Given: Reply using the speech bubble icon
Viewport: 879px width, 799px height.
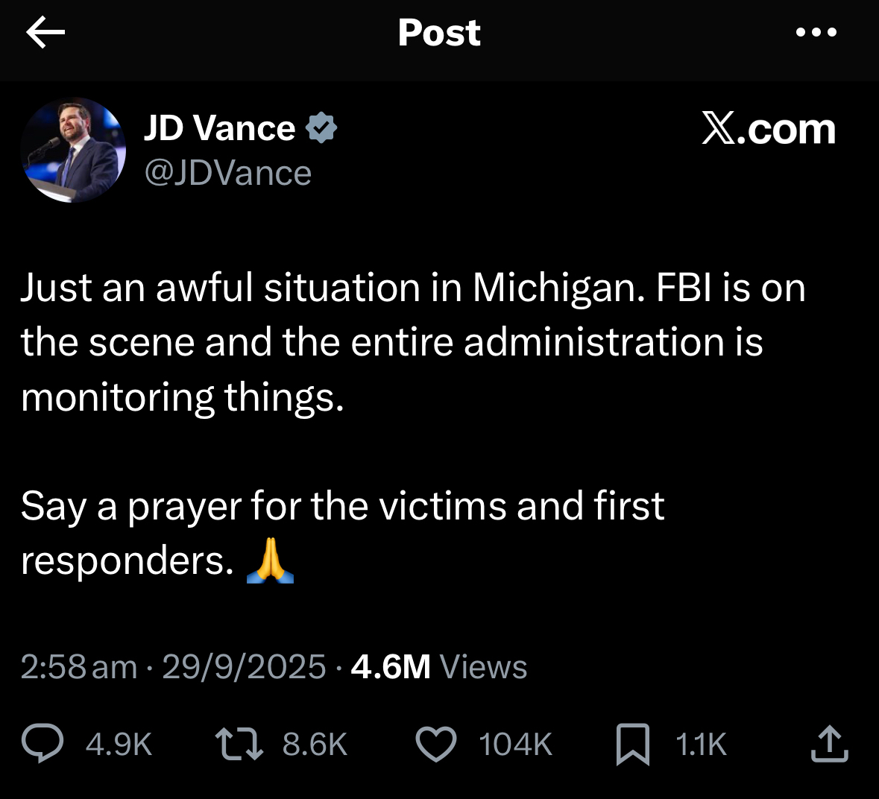Looking at the screenshot, I should click(43, 744).
